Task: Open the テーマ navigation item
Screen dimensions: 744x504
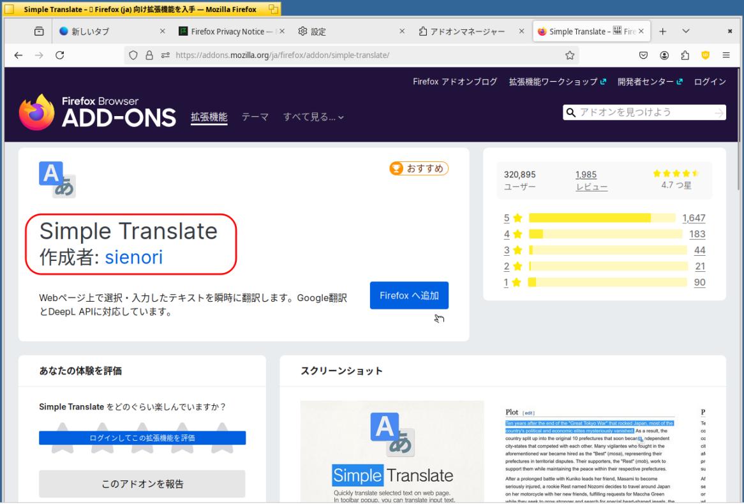Action: [255, 117]
